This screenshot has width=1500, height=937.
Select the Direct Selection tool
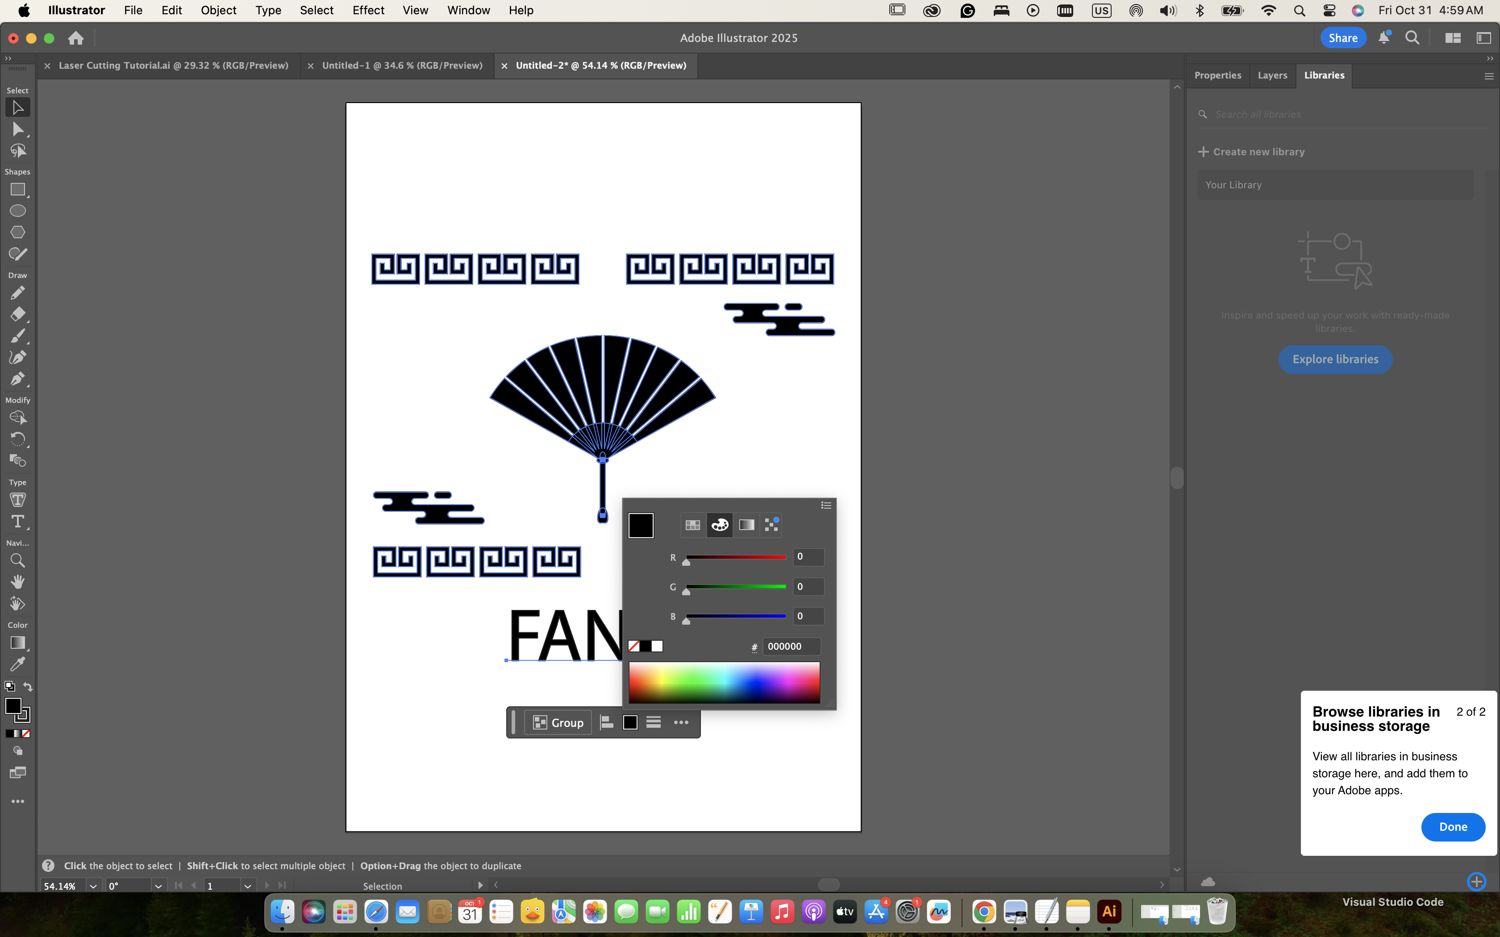pyautogui.click(x=17, y=129)
